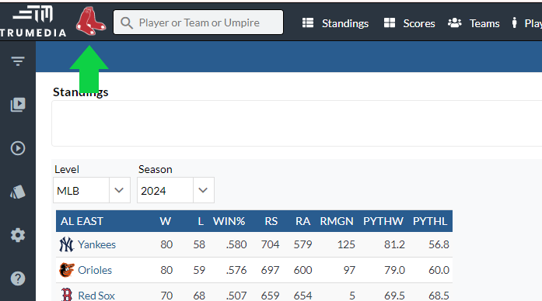Click the circled play icon in sidebar

pos(18,148)
